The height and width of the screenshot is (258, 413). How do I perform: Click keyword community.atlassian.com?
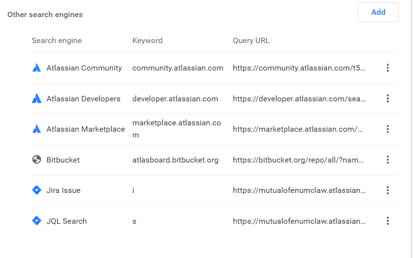pyautogui.click(x=178, y=68)
